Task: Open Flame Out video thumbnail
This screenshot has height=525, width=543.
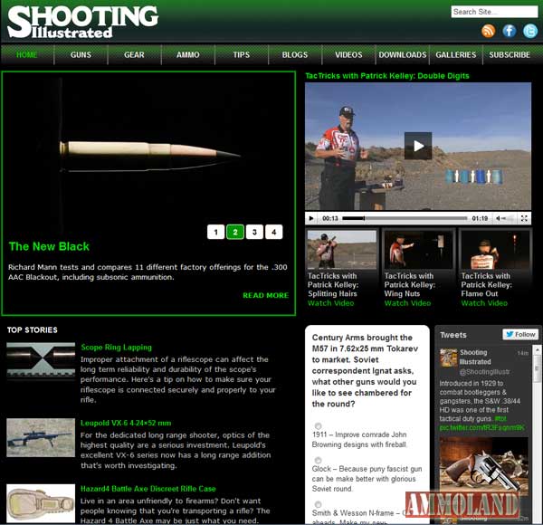Action: coord(495,249)
